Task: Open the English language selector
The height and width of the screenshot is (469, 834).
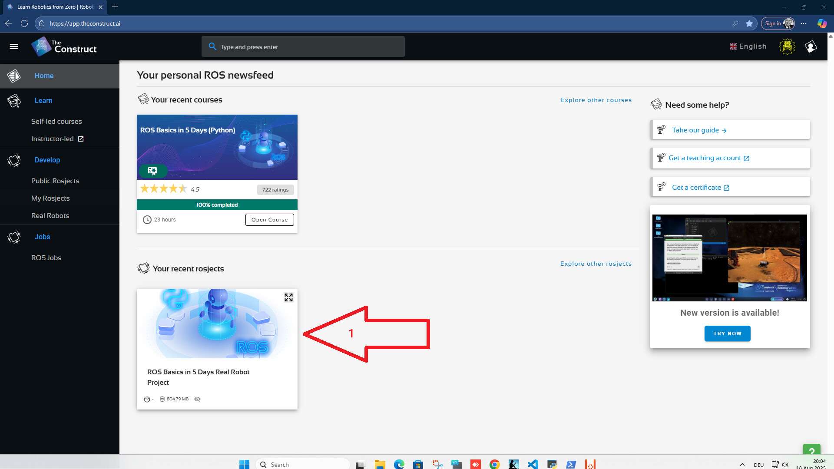Action: [748, 46]
